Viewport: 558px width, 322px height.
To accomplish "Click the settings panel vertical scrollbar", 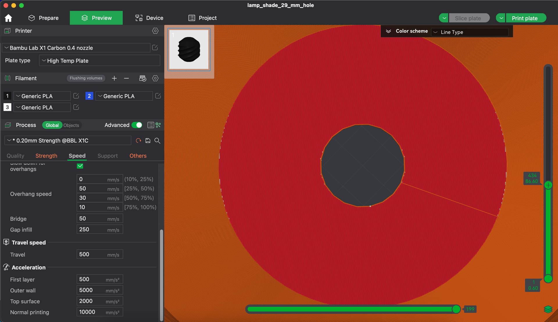I will coord(161,275).
